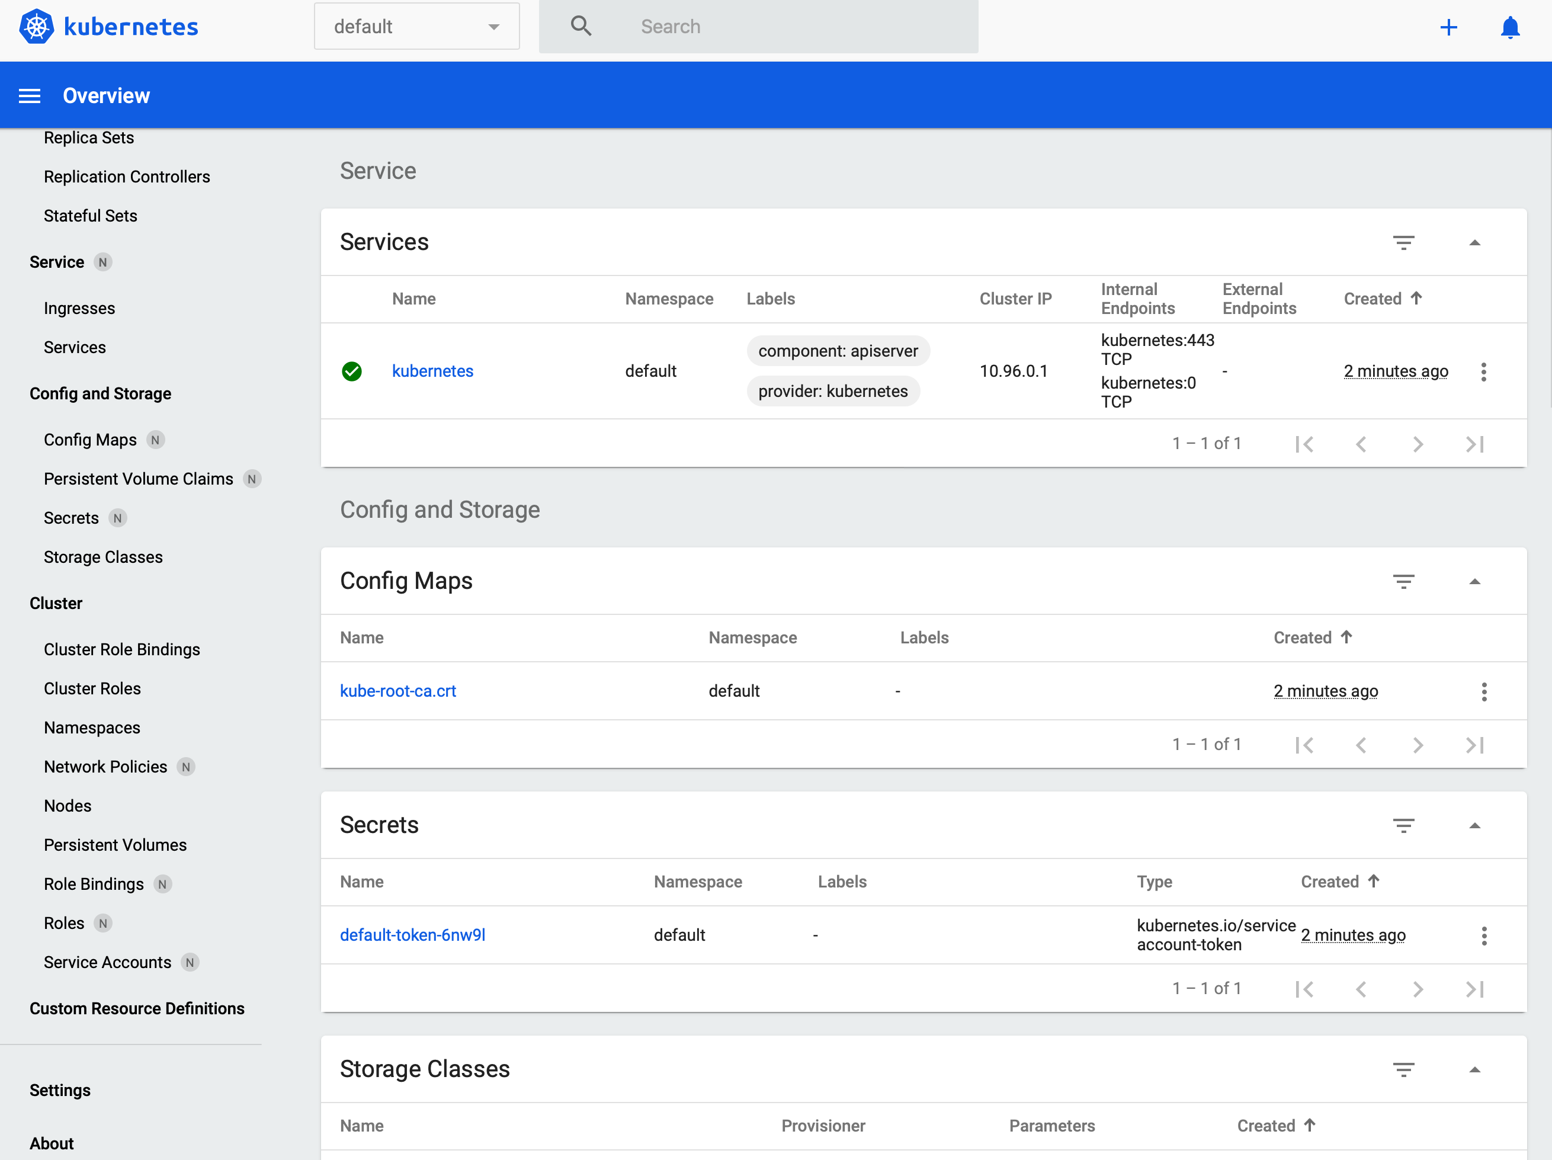Open Services in sidebar
1552x1160 pixels.
75,347
